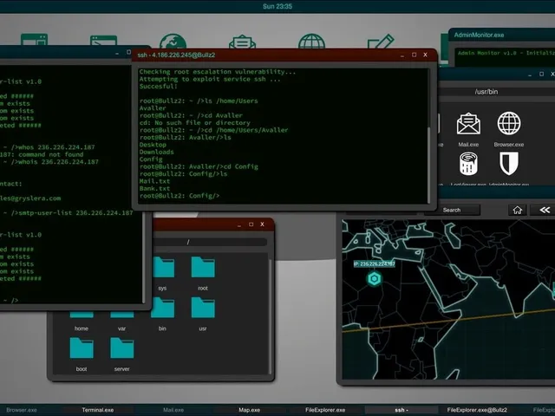Screen dimensions: 555x416
Task: Open the home folder in file explorer
Action: tap(82, 315)
